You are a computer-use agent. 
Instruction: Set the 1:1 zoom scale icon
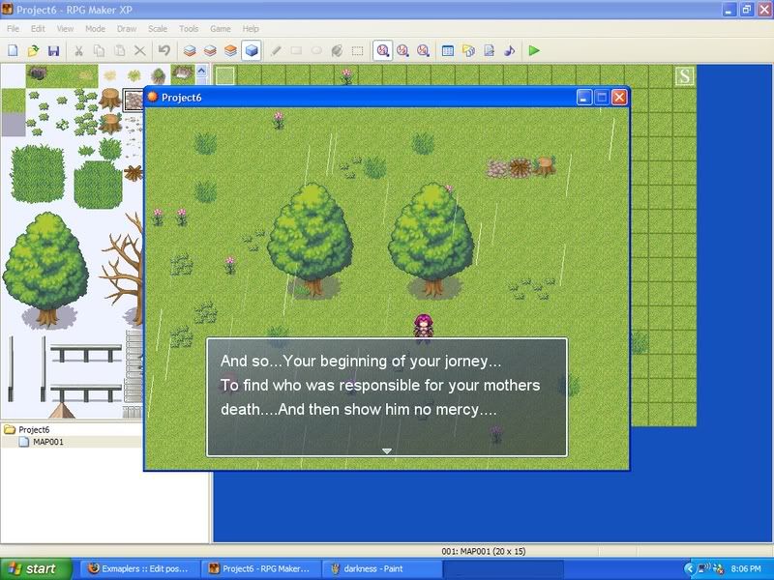pos(383,50)
